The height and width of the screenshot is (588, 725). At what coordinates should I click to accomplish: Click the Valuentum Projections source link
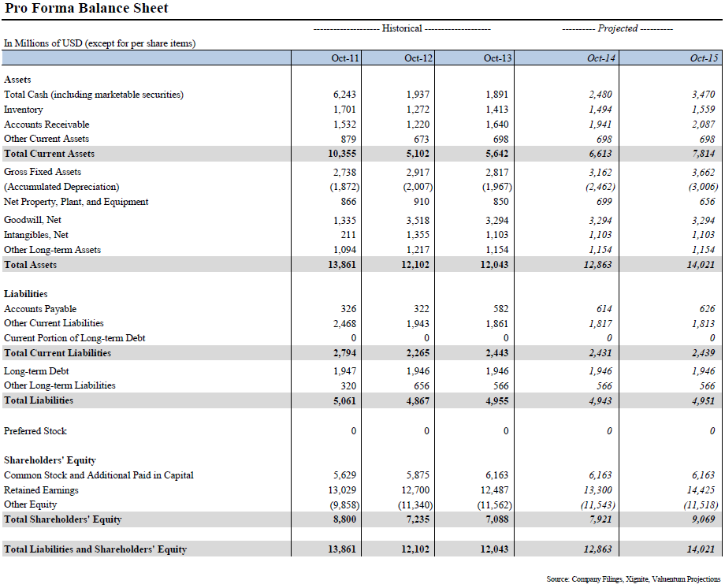[679, 577]
